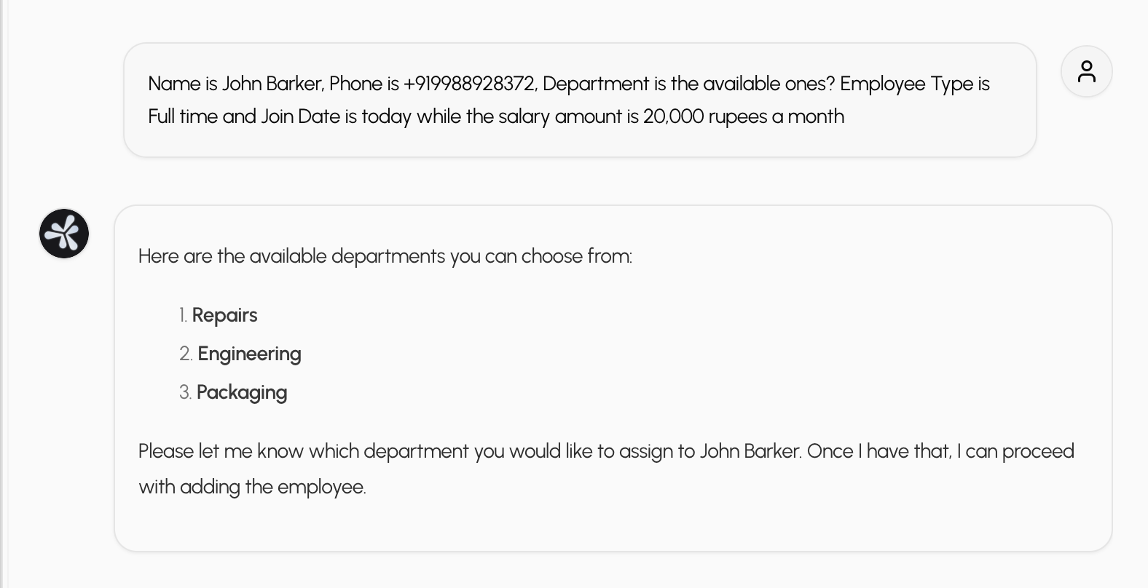The image size is (1148, 588).
Task: Click the head-and-shoulders glyph in the avatar
Action: click(x=1086, y=71)
